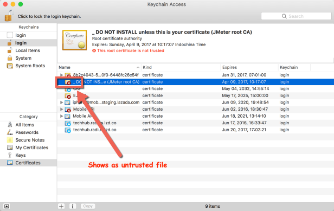Click the red not trusted error icon

tap(94, 51)
